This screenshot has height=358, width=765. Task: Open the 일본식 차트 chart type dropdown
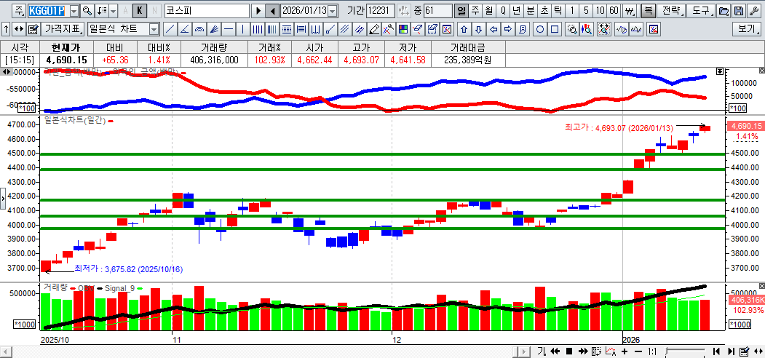[x=154, y=29]
